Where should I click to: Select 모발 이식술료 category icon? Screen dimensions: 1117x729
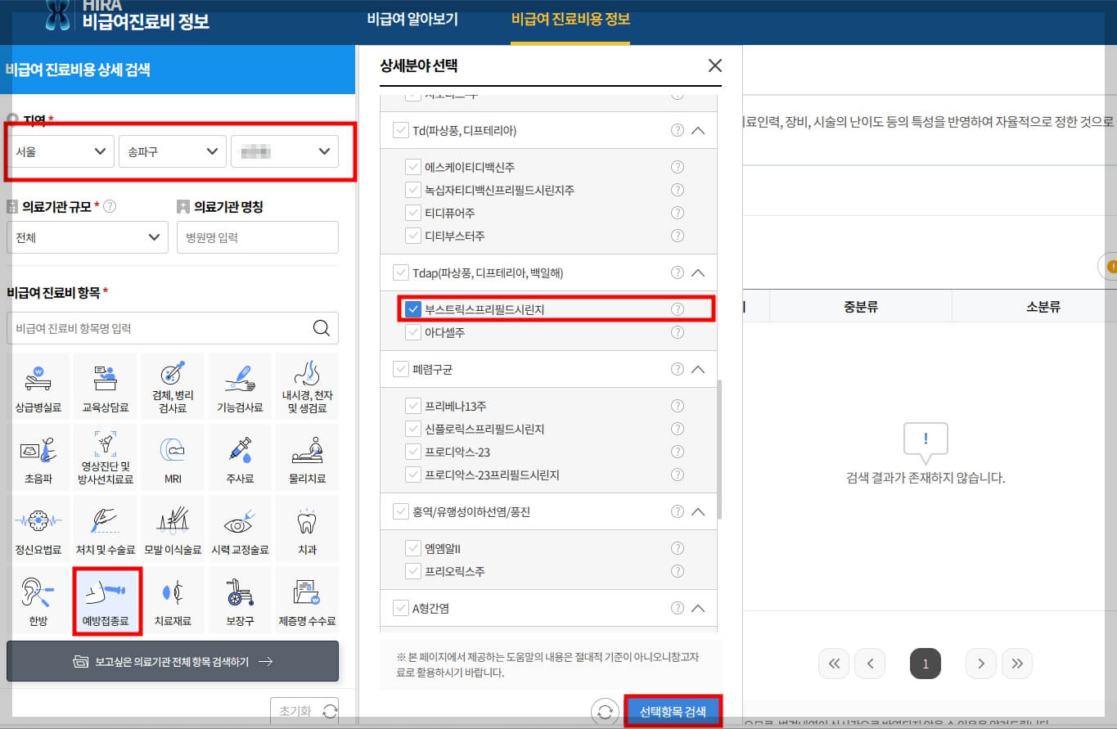[x=173, y=529]
